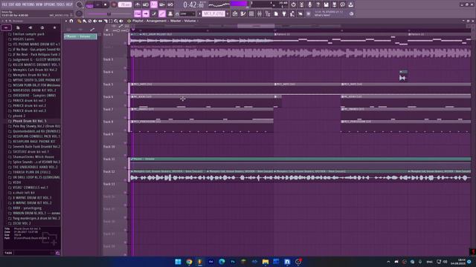Click the main volume knob
Viewport: 476px width, 267px height.
click(80, 4)
